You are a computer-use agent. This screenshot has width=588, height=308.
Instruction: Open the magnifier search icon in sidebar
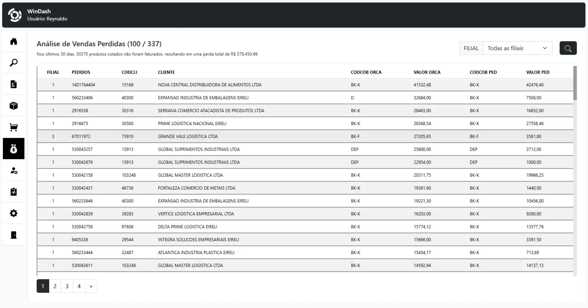[x=14, y=63]
